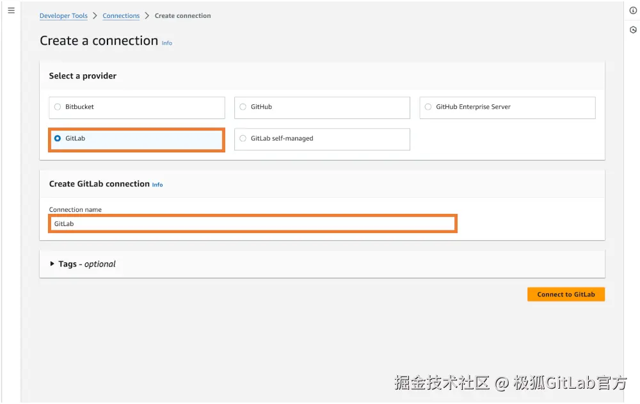Viewport: 640px width, 404px height.
Task: Click the Connection name field label
Action: pyautogui.click(x=76, y=209)
